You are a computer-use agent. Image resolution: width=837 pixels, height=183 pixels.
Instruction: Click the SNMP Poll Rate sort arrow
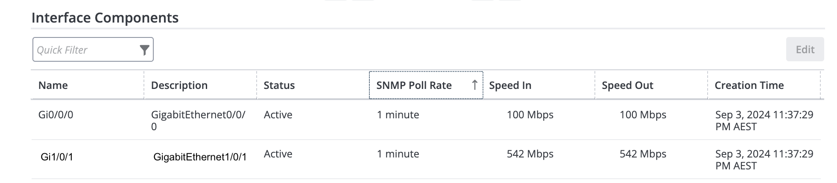tap(474, 85)
